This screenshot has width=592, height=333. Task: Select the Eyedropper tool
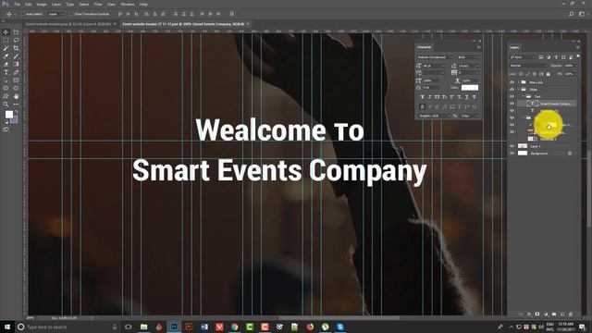click(x=6, y=56)
